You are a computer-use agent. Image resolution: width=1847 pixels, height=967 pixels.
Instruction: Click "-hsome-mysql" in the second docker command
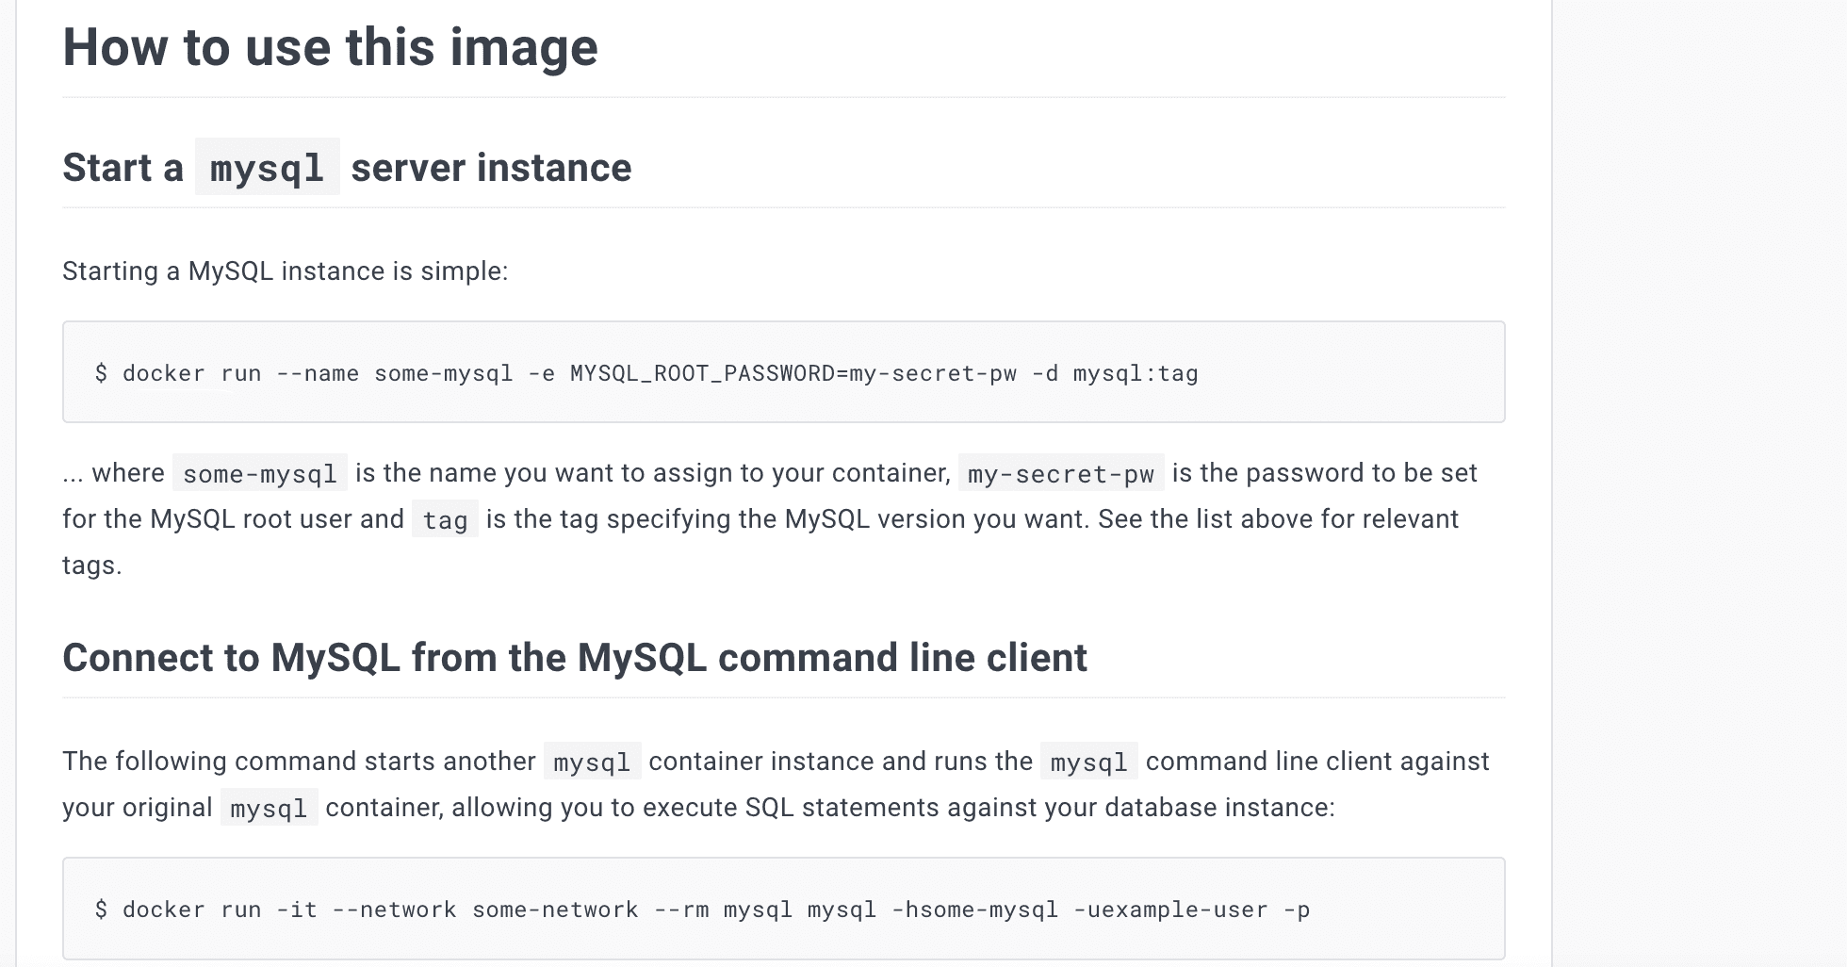pos(974,910)
